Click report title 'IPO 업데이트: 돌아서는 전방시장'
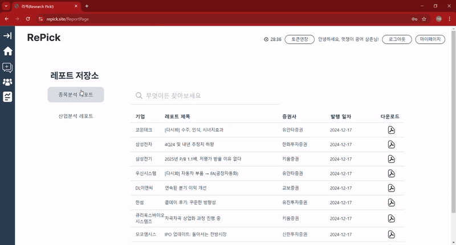Viewport: 456px width, 245px height. coord(196,234)
